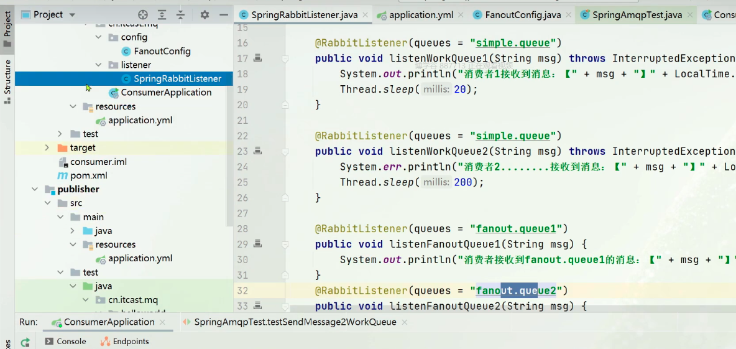Click gutter bean icon for listenFanoutQueue1

coord(257,244)
